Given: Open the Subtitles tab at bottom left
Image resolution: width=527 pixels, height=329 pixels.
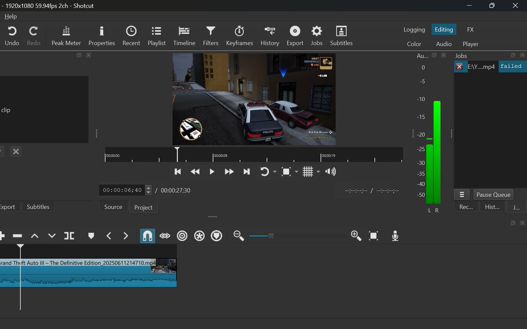Looking at the screenshot, I should [38, 207].
